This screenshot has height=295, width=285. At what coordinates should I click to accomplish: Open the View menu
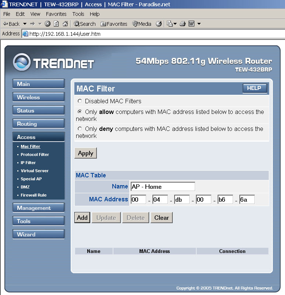tap(35, 14)
